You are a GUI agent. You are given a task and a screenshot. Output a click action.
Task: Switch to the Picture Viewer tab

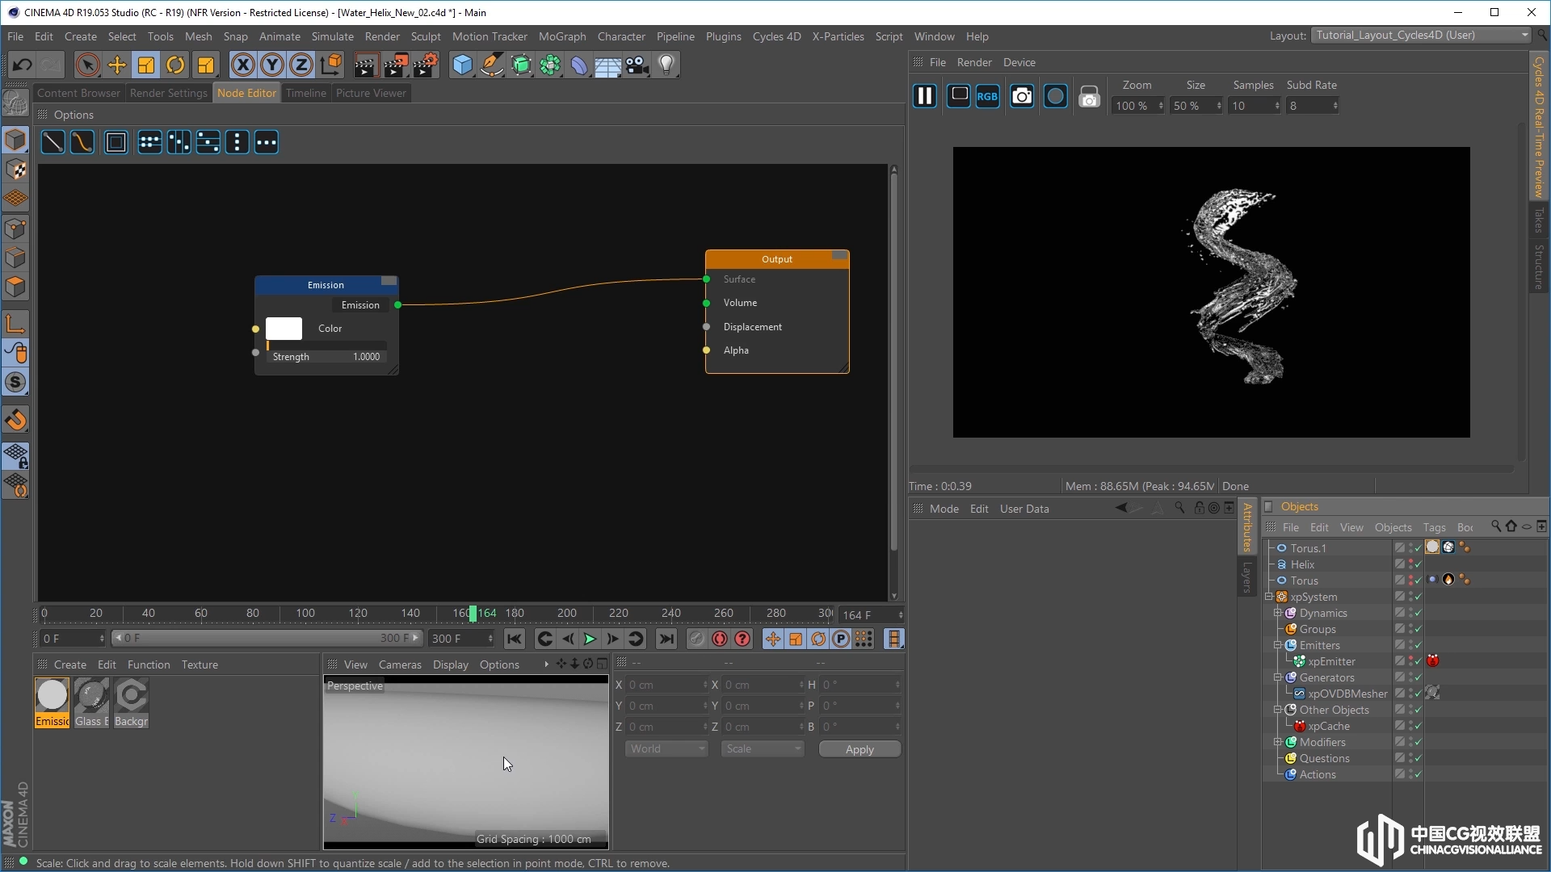coord(371,93)
